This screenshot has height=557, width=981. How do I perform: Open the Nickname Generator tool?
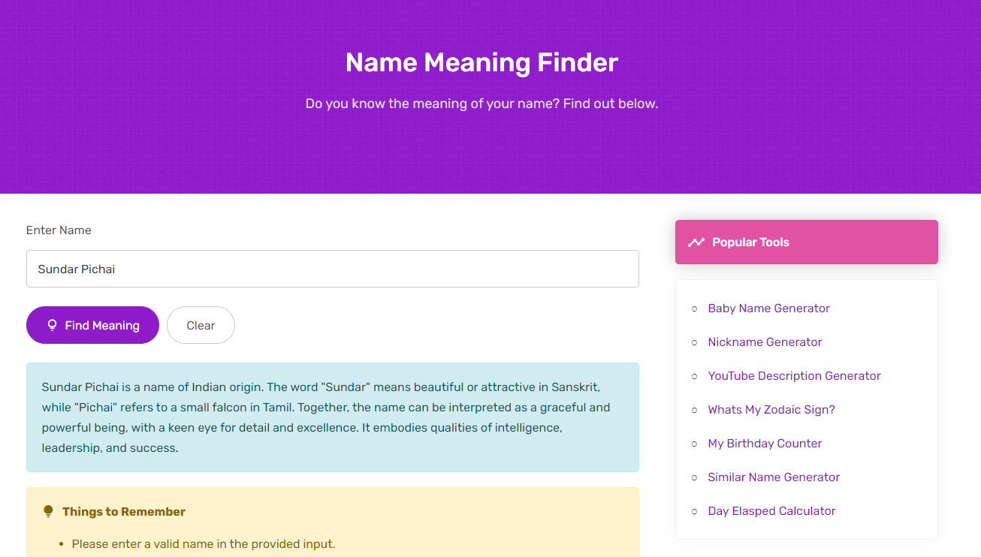click(x=765, y=342)
